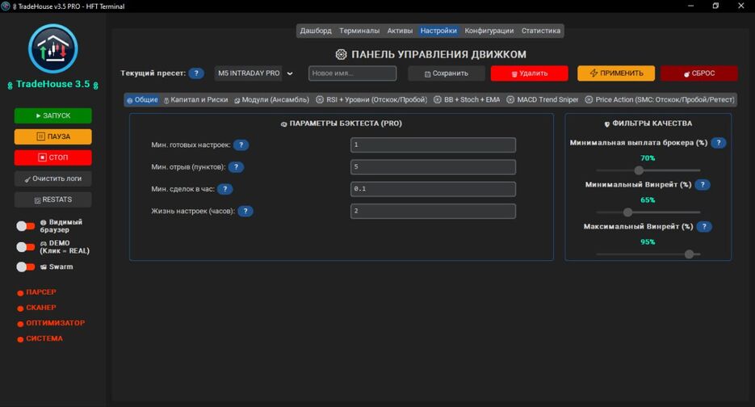The image size is (755, 407).
Task: Click the red СТОП button
Action: tap(53, 157)
